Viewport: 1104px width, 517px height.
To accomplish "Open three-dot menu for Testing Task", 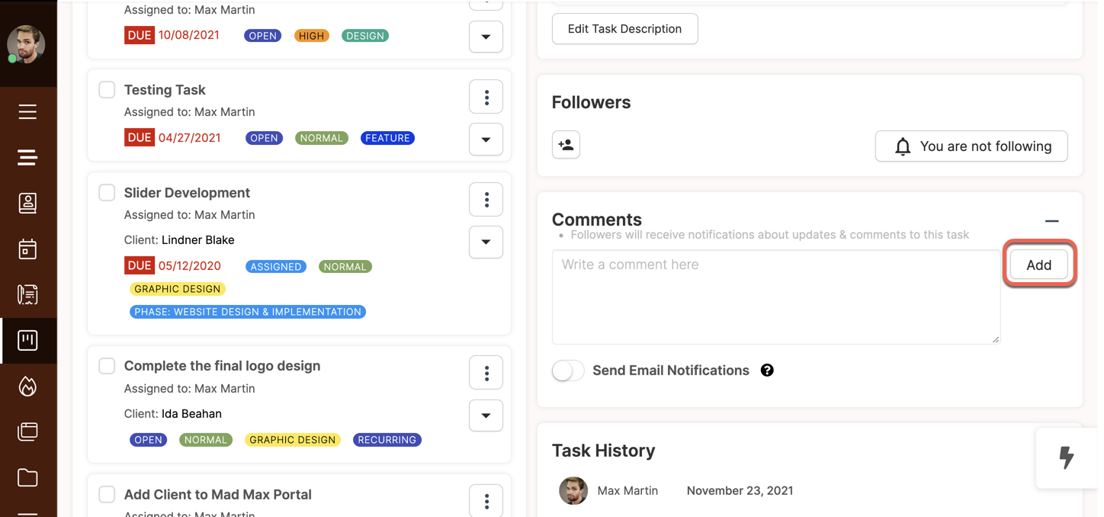I will coord(486,97).
